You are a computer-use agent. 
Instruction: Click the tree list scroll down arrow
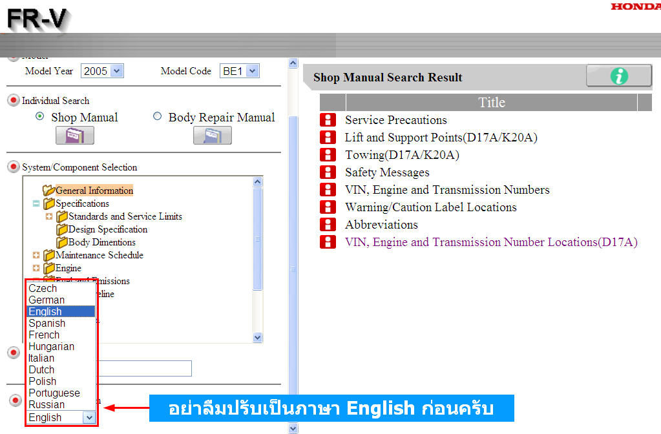click(x=258, y=338)
